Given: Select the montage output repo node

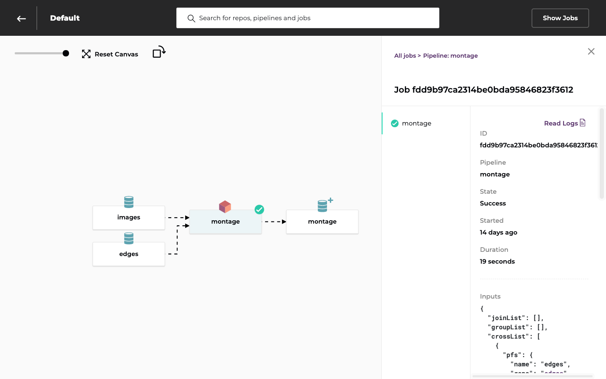Looking at the screenshot, I should click(322, 222).
